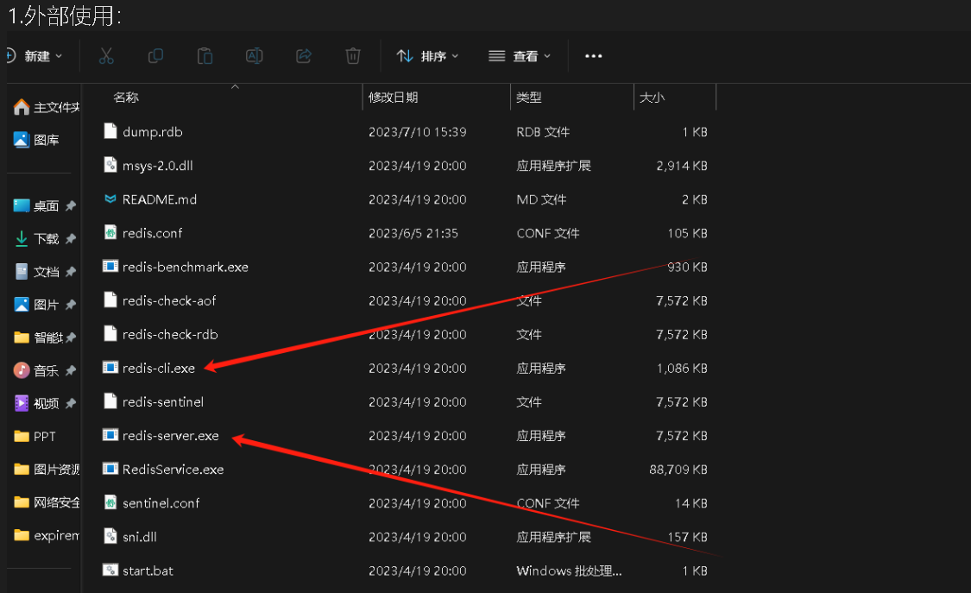Select the RedisService.exe file

click(x=173, y=470)
